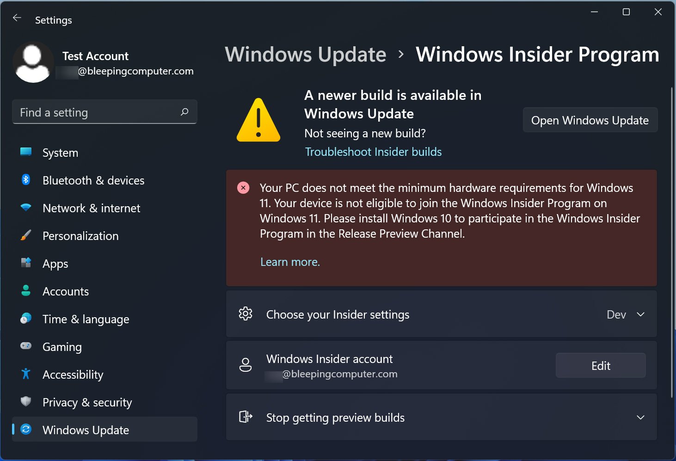Open the System settings category
This screenshot has height=461, width=676.
click(60, 153)
